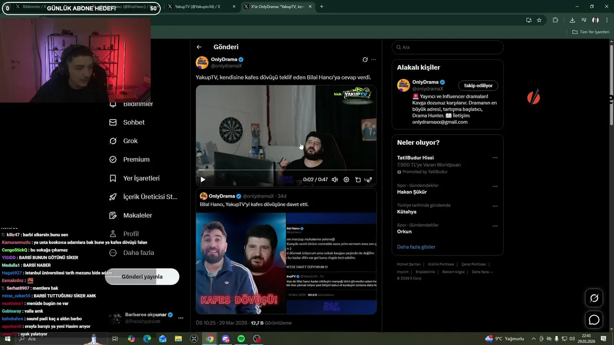
Task: Open video settings gear icon
Action: pos(346,180)
